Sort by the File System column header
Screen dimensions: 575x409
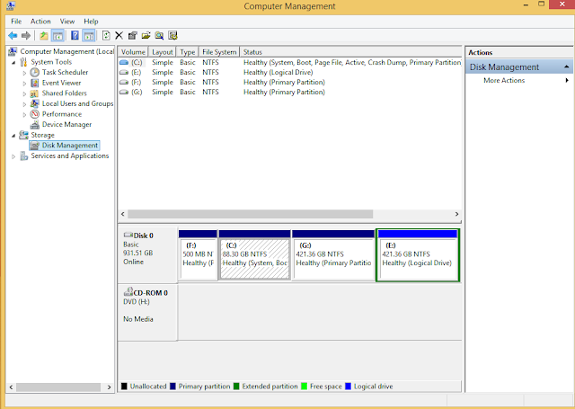point(219,52)
